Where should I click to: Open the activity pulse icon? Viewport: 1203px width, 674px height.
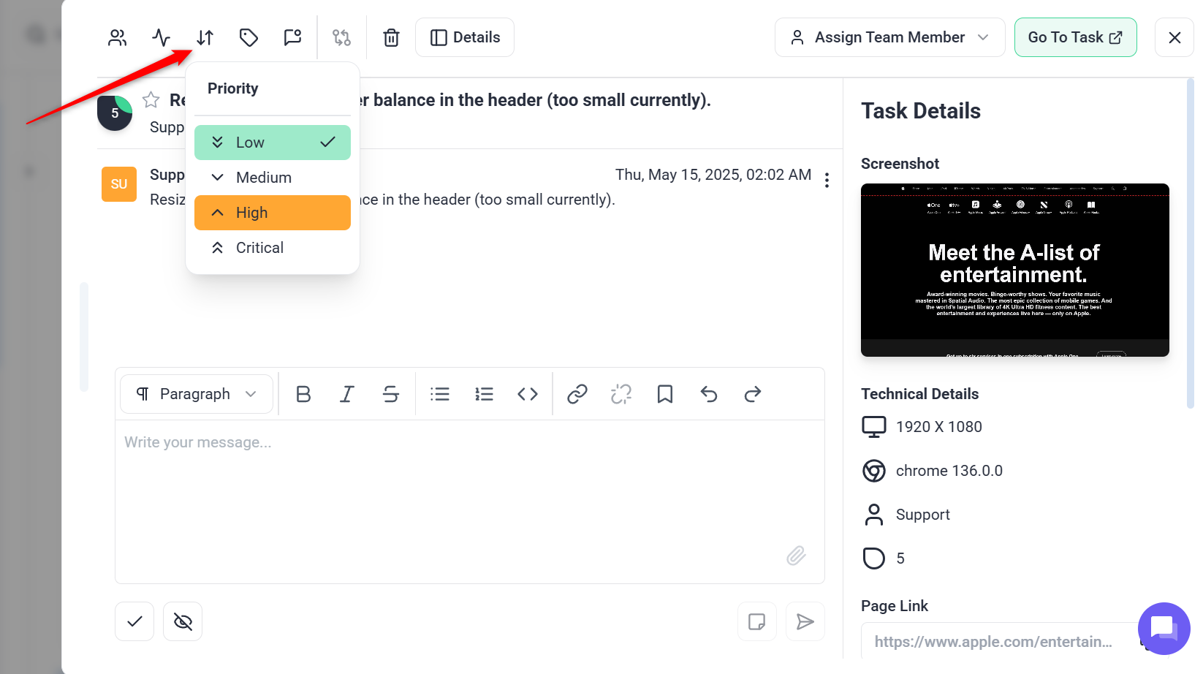[x=161, y=37]
